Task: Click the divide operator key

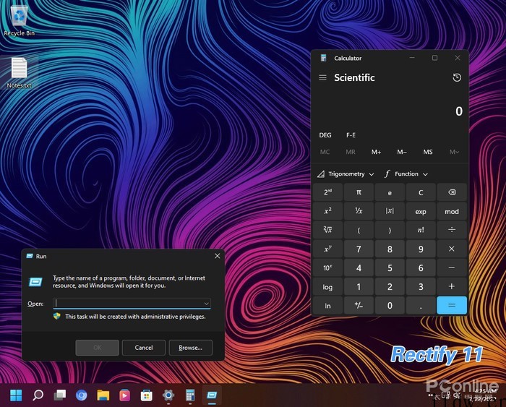Action: 452,230
